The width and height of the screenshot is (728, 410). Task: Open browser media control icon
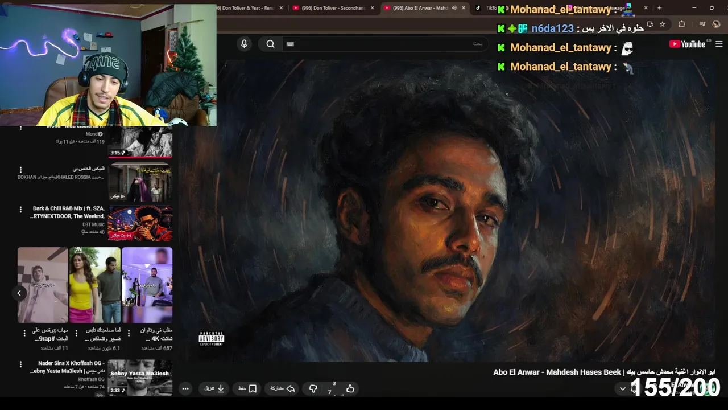[x=702, y=24]
